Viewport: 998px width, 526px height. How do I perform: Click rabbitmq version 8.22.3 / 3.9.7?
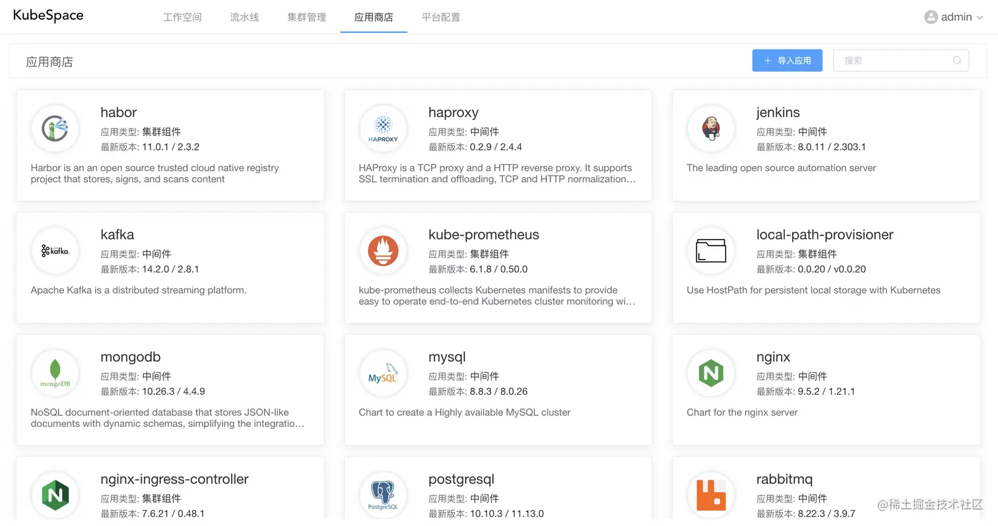[826, 513]
